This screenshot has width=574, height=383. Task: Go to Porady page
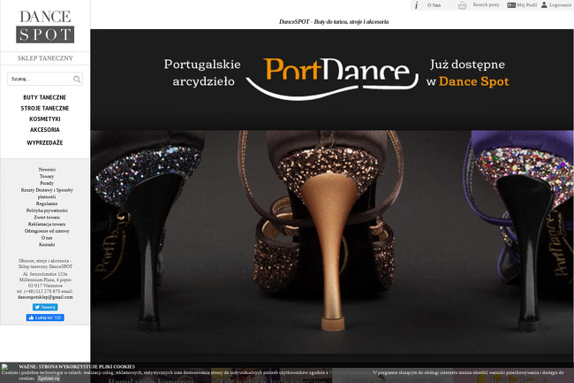[x=47, y=183]
